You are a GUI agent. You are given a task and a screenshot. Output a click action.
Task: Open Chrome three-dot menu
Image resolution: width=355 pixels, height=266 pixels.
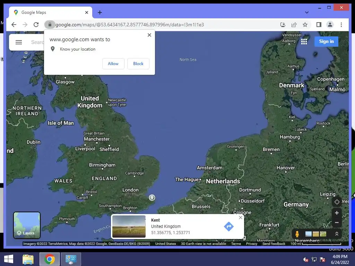coord(341,25)
